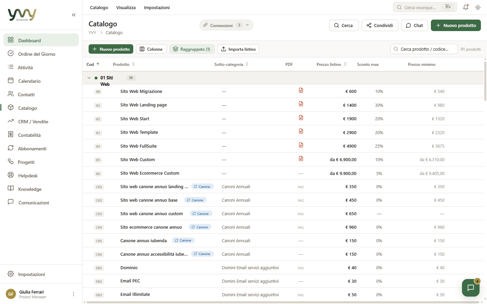Open the Colonne column chooser

151,49
